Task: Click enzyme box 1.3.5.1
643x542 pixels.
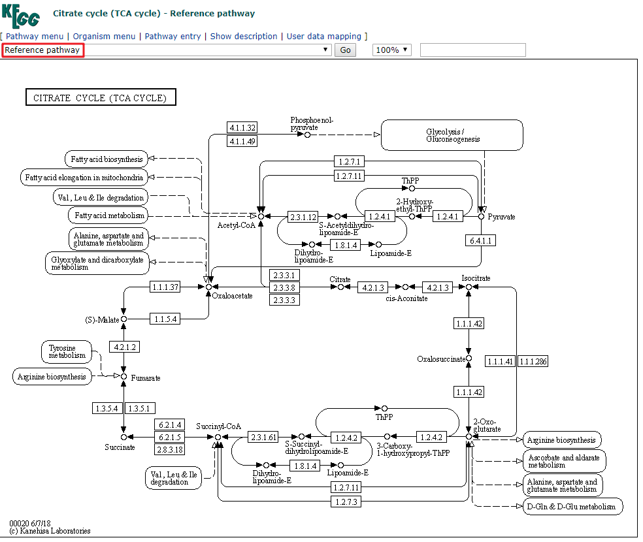Action: click(x=139, y=408)
